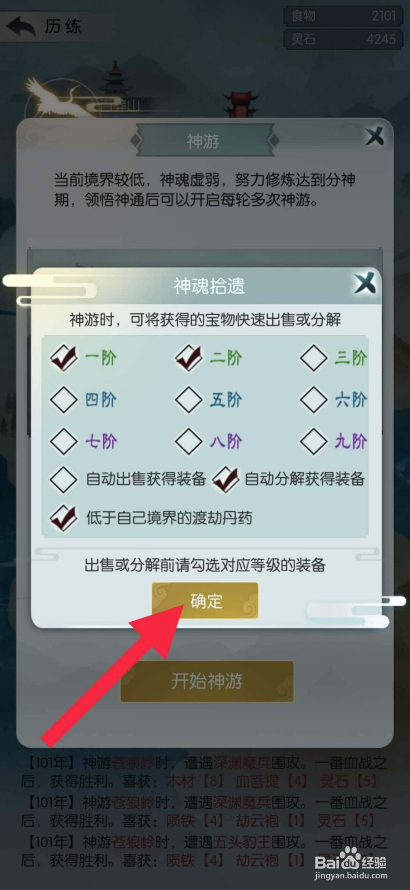
Task: Tap the 灵石 resource counter
Action: click(343, 39)
